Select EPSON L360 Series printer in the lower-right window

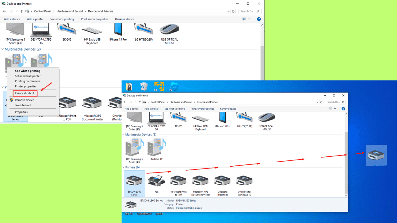coord(134,183)
